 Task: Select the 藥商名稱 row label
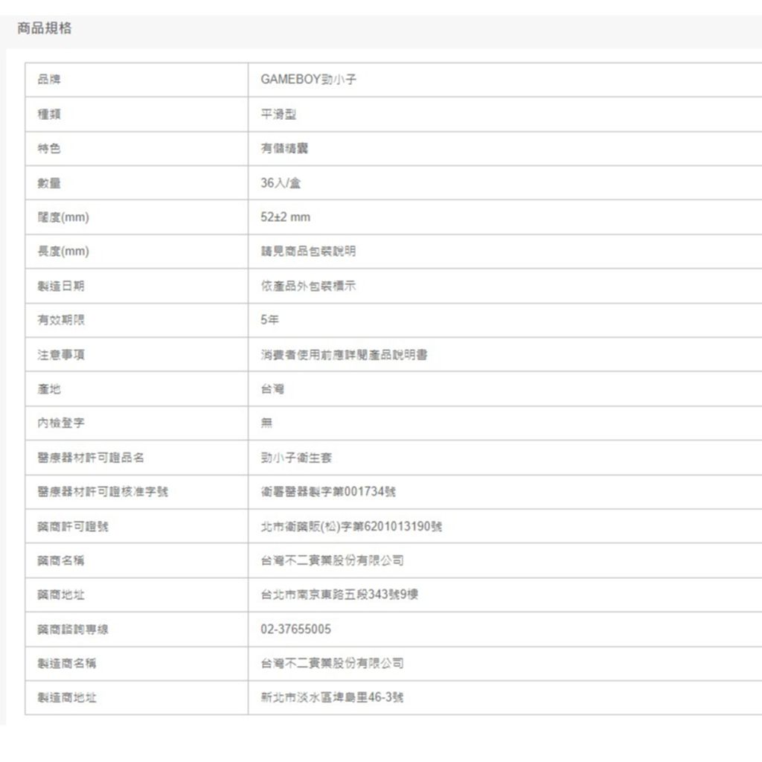(61, 560)
